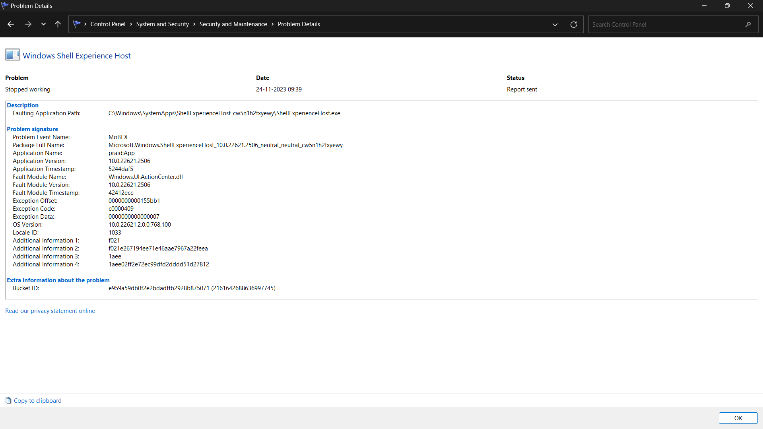Image resolution: width=763 pixels, height=429 pixels.
Task: Click the Problem signature section heading
Action: click(x=32, y=129)
